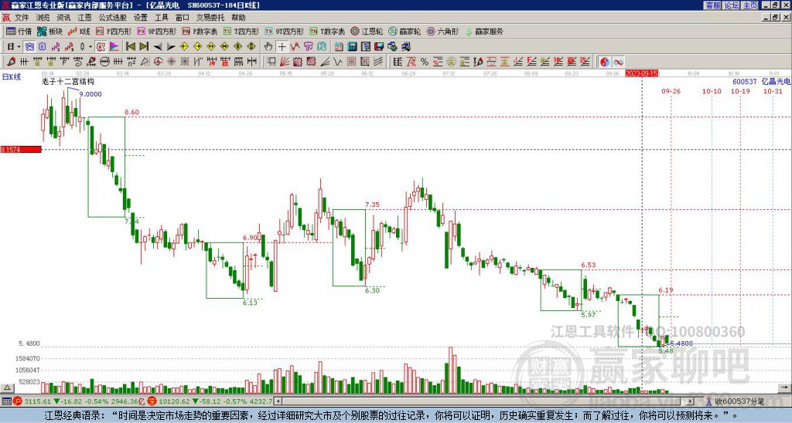Restore the inner chart window
Image resolution: width=792 pixels, height=423 pixels.
click(x=775, y=18)
